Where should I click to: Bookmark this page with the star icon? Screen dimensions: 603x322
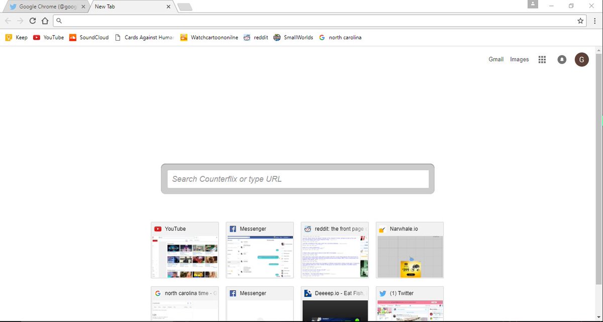click(580, 21)
